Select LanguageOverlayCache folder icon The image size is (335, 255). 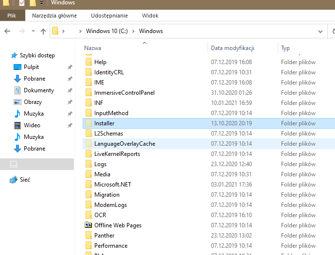pyautogui.click(x=88, y=144)
